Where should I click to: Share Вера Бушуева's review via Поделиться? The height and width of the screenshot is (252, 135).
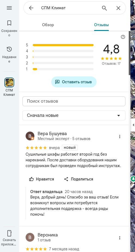coord(79,179)
